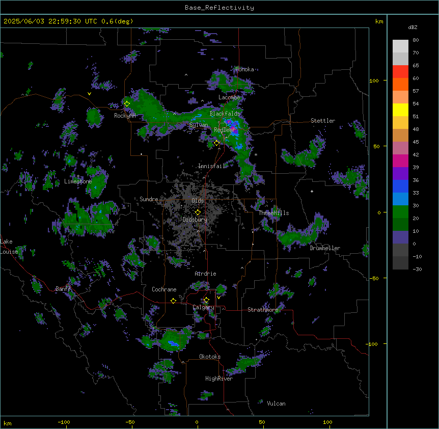
Task: Click the Limestone label
Action: (78, 181)
